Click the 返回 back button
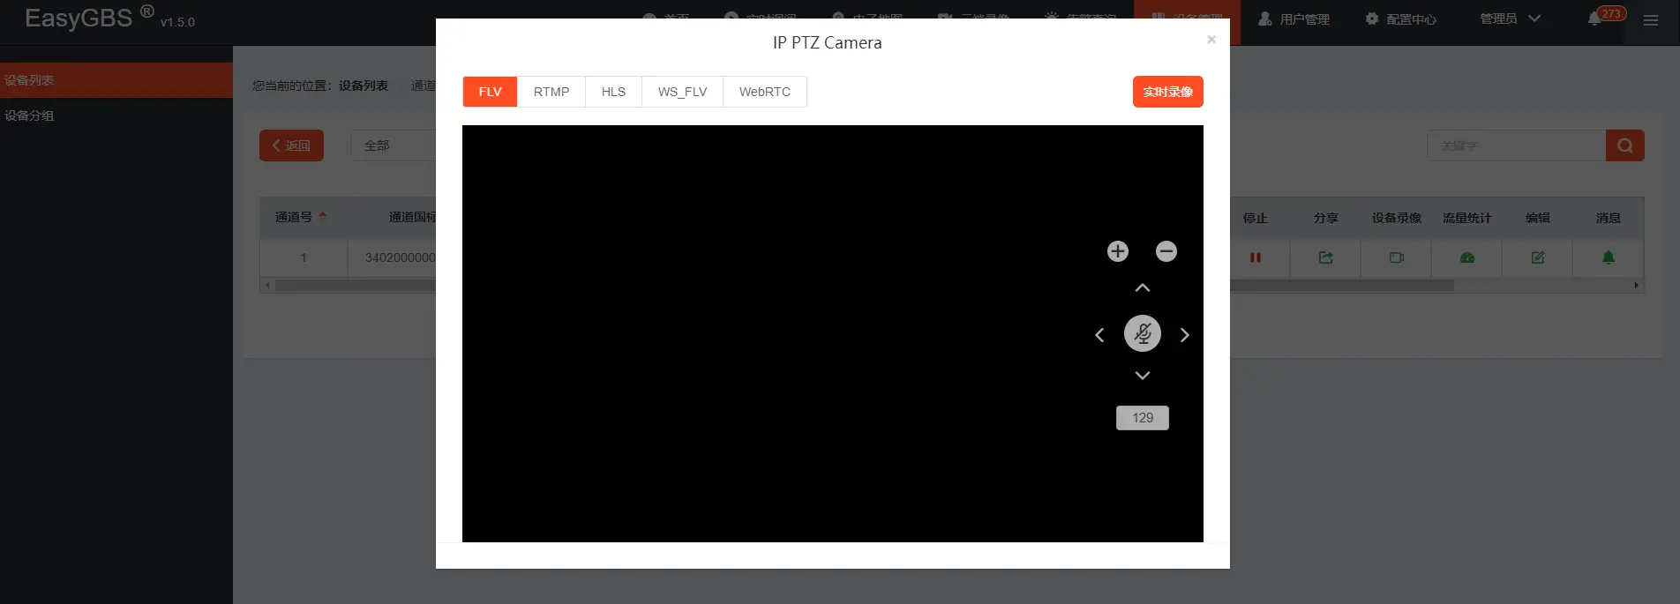1680x604 pixels. [291, 145]
